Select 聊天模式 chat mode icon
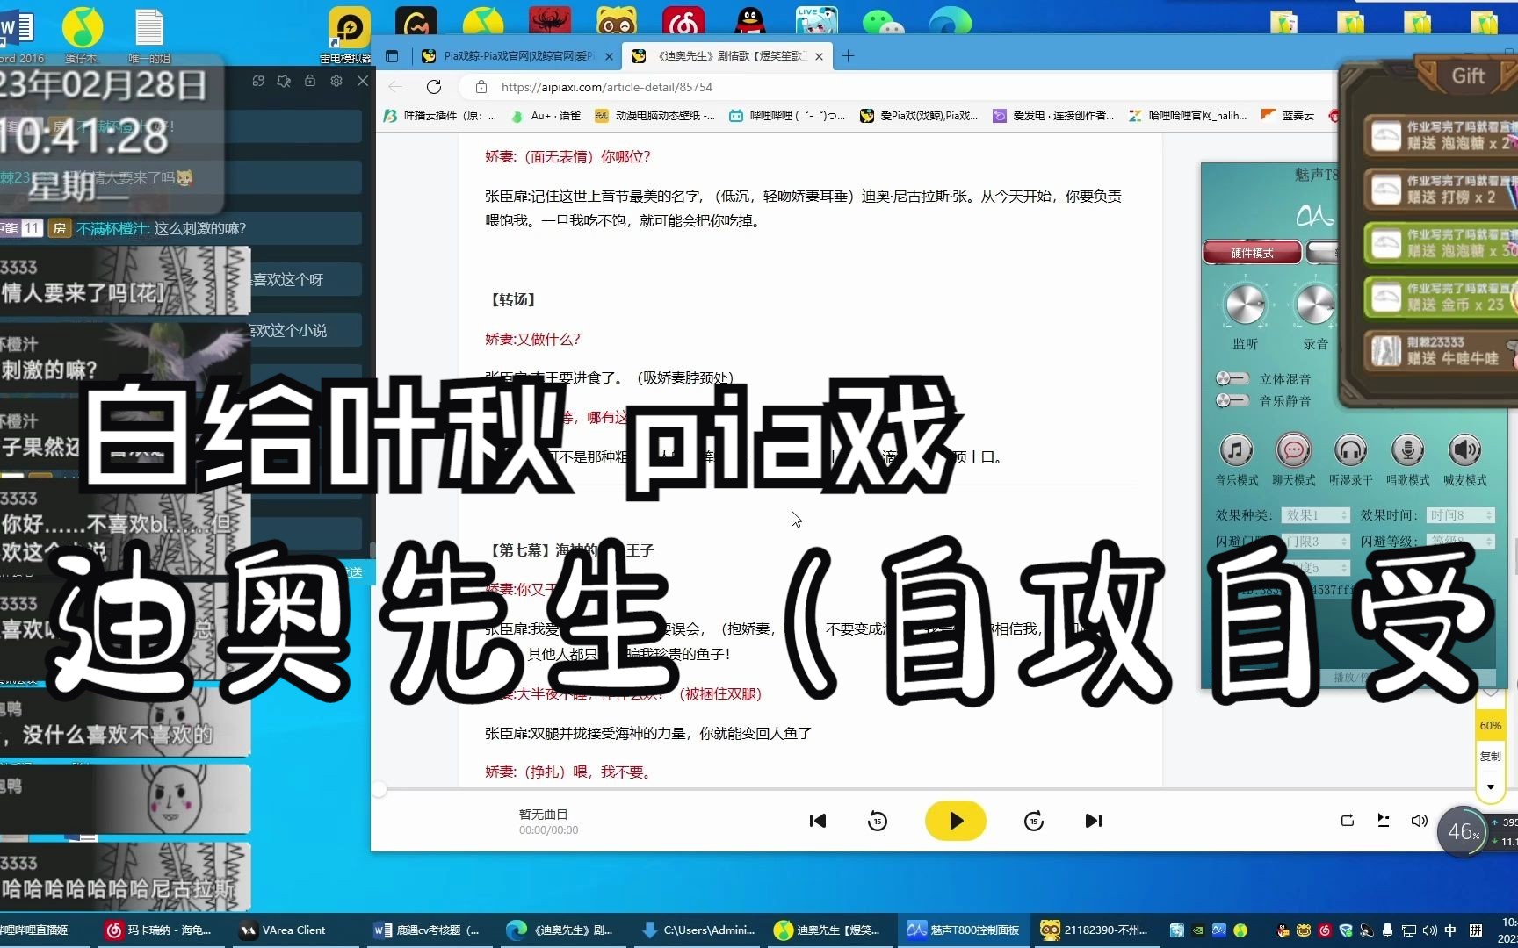 [x=1293, y=450]
